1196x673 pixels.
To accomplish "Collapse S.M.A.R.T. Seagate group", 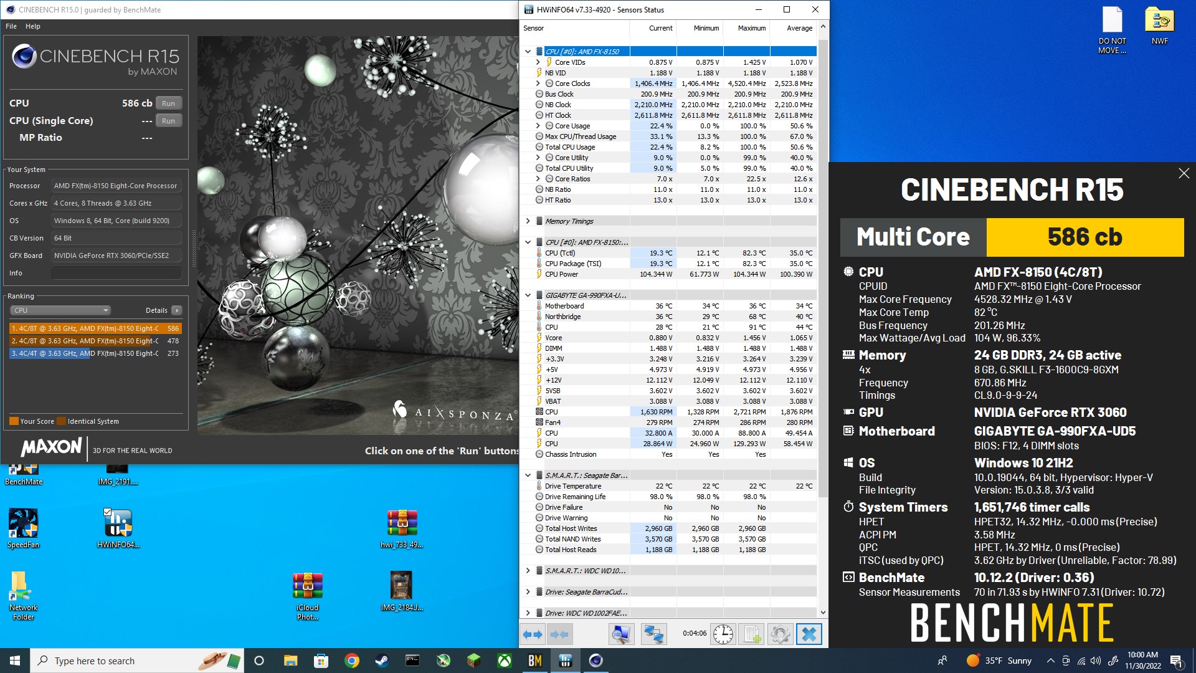I will [x=528, y=475].
